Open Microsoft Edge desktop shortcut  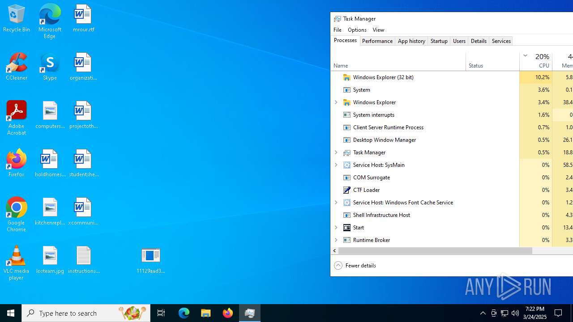pyautogui.click(x=50, y=21)
